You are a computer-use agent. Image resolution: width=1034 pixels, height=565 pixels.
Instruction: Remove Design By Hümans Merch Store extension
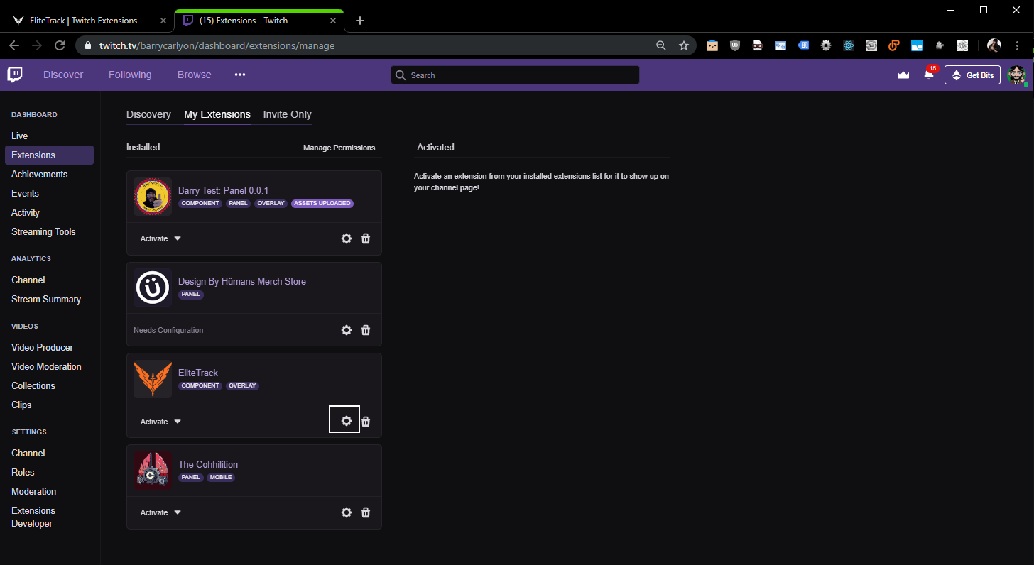(366, 330)
